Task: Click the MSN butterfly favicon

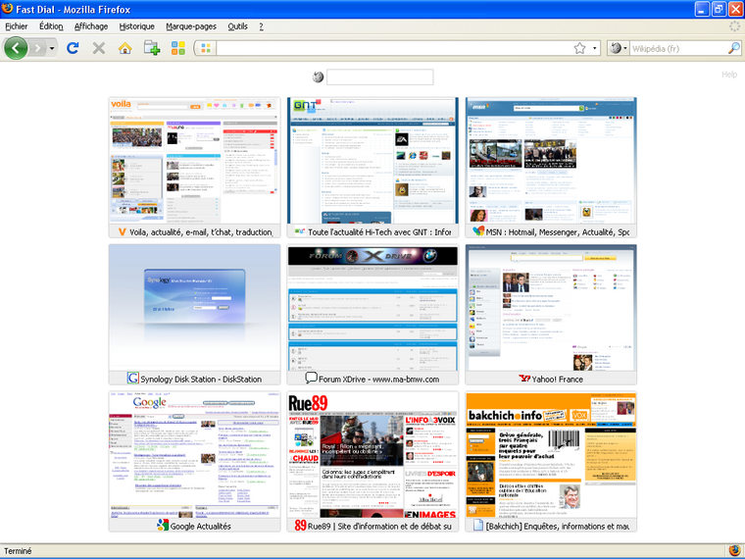Action: pyautogui.click(x=478, y=231)
